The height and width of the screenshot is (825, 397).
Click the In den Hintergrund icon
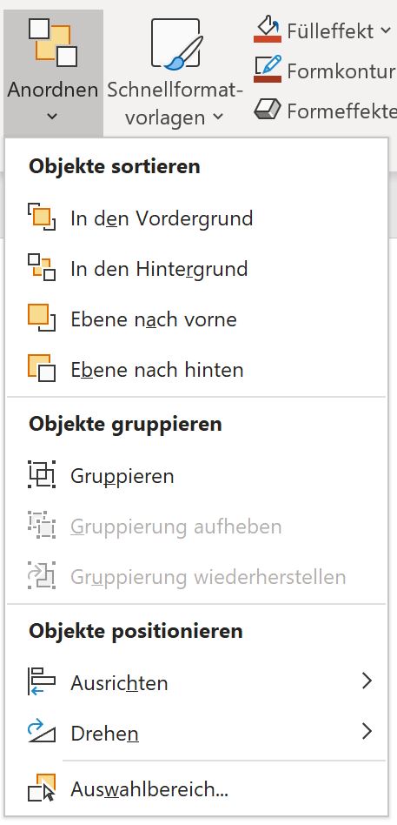click(42, 268)
